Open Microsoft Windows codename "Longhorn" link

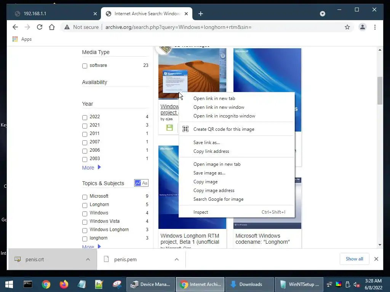coord(262,239)
